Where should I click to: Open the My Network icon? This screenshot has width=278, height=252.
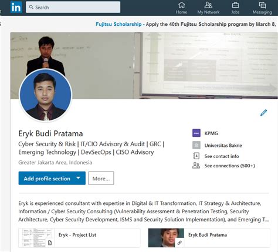208,5
